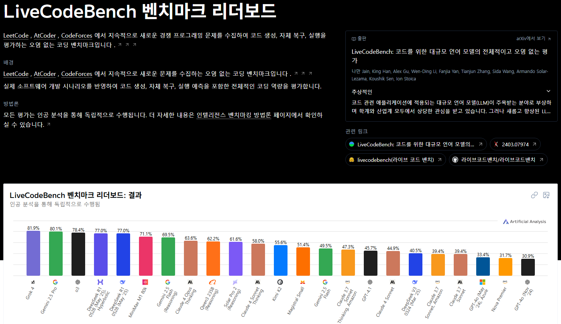The height and width of the screenshot is (324, 561).
Task: Click the Nova Premier bar at 31.7%
Action: (505, 267)
